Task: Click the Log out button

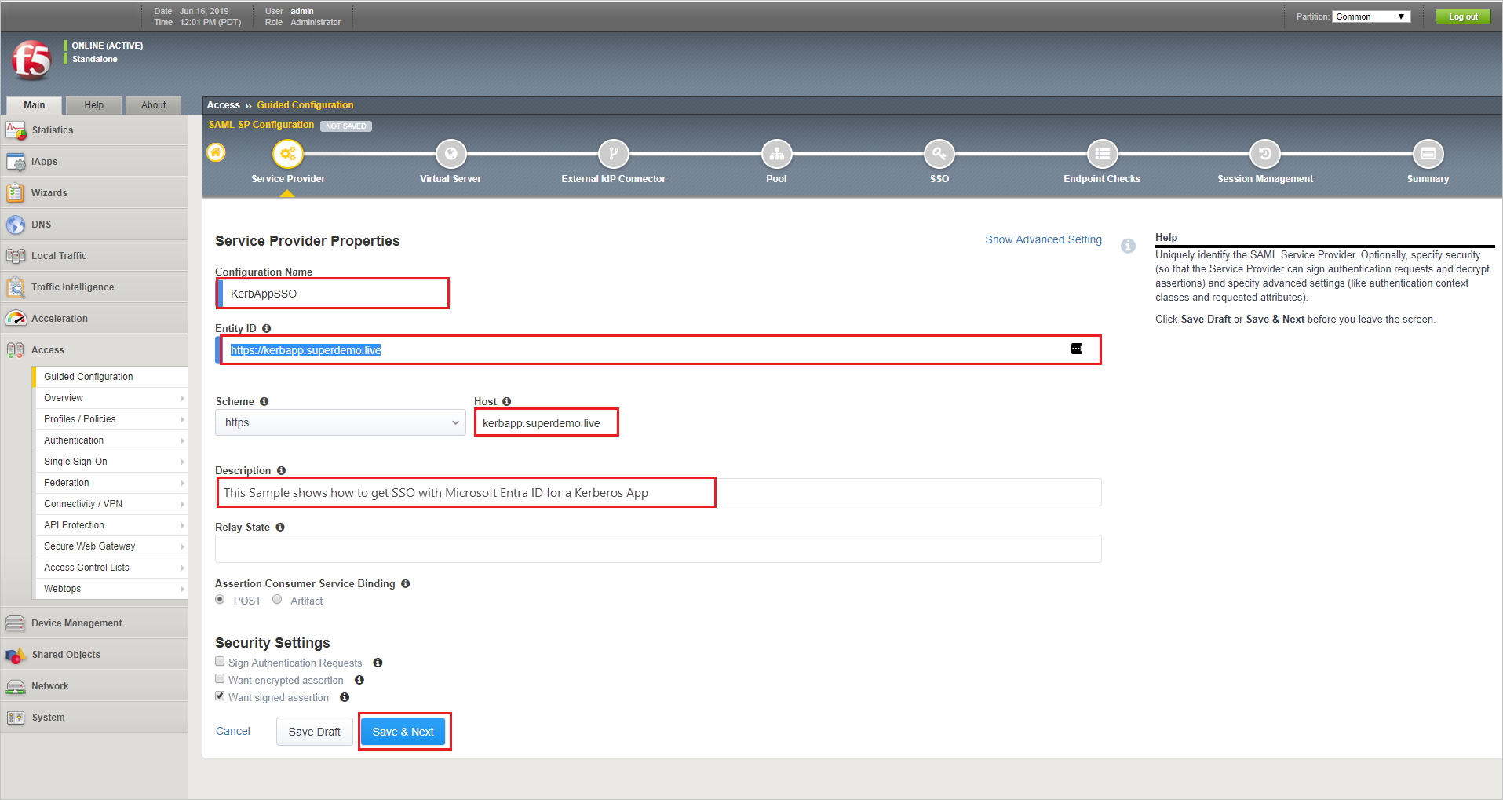Action: coord(1463,16)
